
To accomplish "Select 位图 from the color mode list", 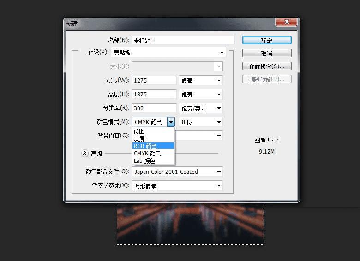I will click(153, 131).
